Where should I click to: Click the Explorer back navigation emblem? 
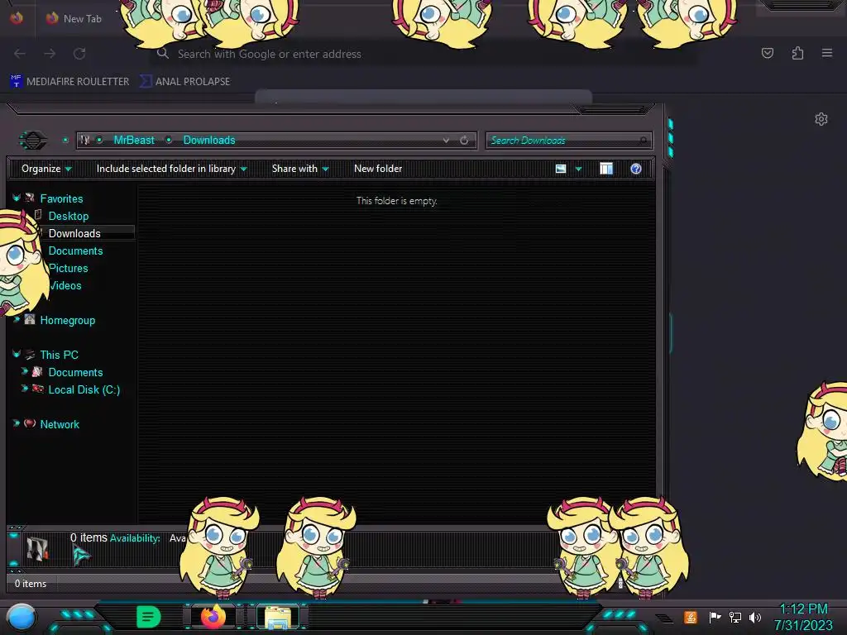[33, 141]
